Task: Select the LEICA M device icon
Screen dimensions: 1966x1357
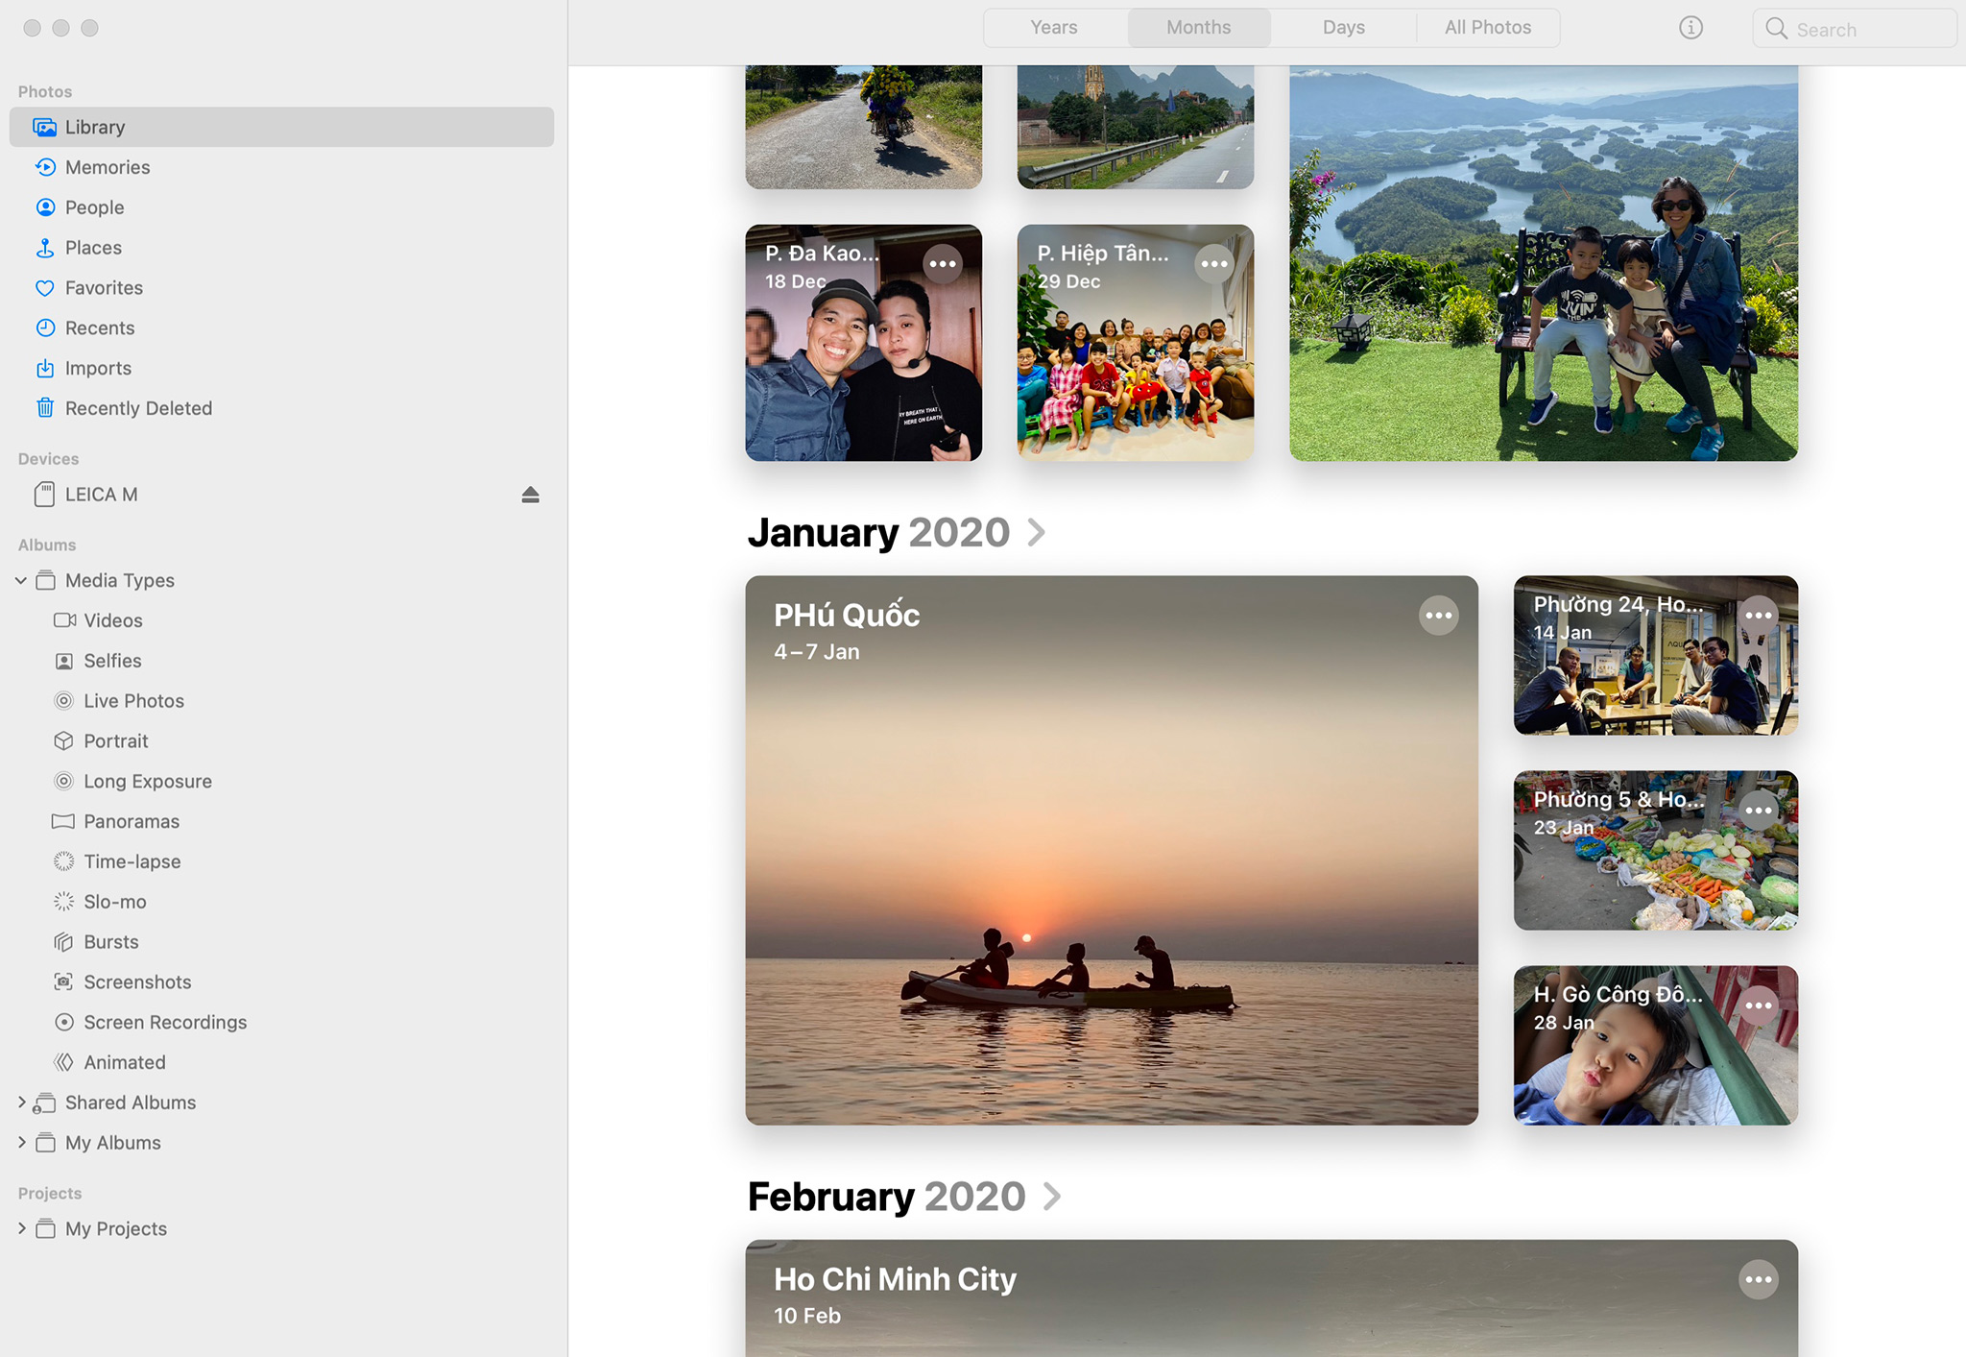Action: point(44,495)
